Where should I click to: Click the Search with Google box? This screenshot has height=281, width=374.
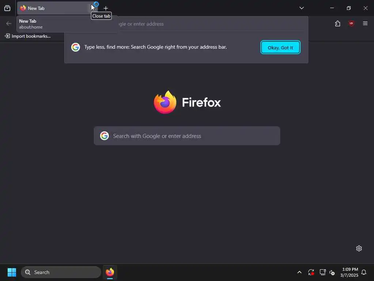point(187,136)
